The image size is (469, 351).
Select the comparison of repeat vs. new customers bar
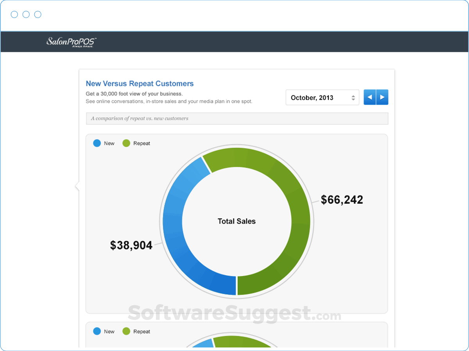[x=236, y=118]
